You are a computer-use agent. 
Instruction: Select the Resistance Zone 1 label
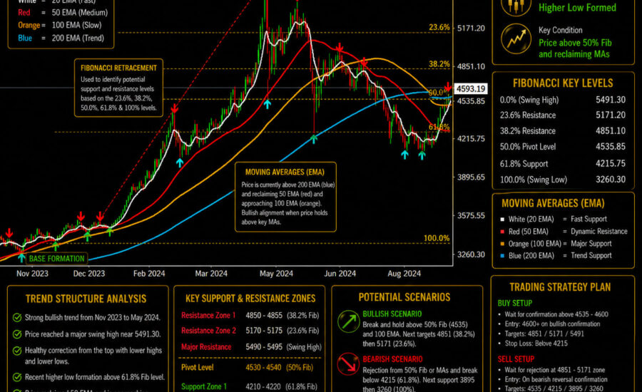click(208, 316)
